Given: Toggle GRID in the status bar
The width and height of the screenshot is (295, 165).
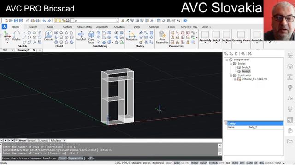Looking at the screenshot, I should tap(177, 163).
